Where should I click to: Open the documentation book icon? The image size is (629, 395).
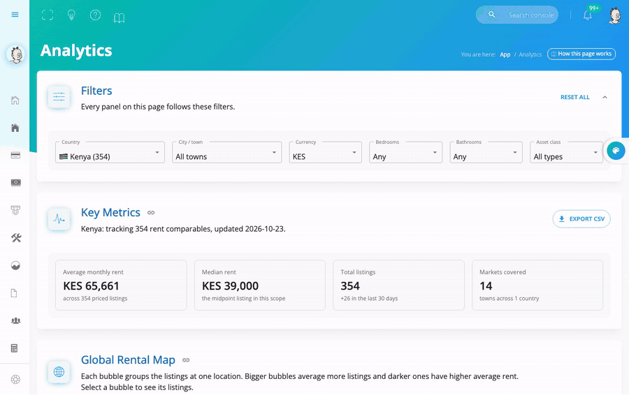coord(119,17)
